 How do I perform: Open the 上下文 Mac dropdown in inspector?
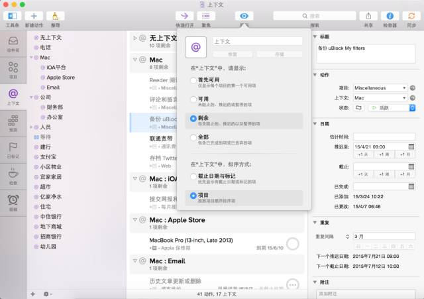pyautogui.click(x=380, y=98)
